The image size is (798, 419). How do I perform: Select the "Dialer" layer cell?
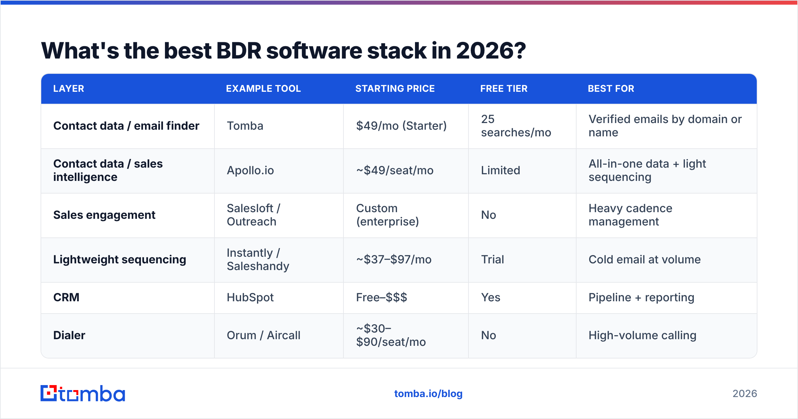coord(128,336)
